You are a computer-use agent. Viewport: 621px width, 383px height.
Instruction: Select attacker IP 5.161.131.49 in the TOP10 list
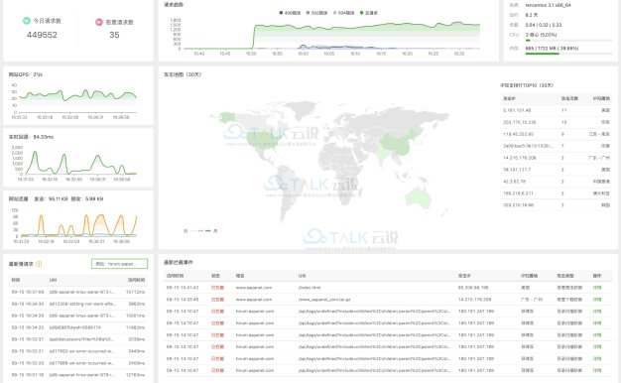tap(517, 110)
